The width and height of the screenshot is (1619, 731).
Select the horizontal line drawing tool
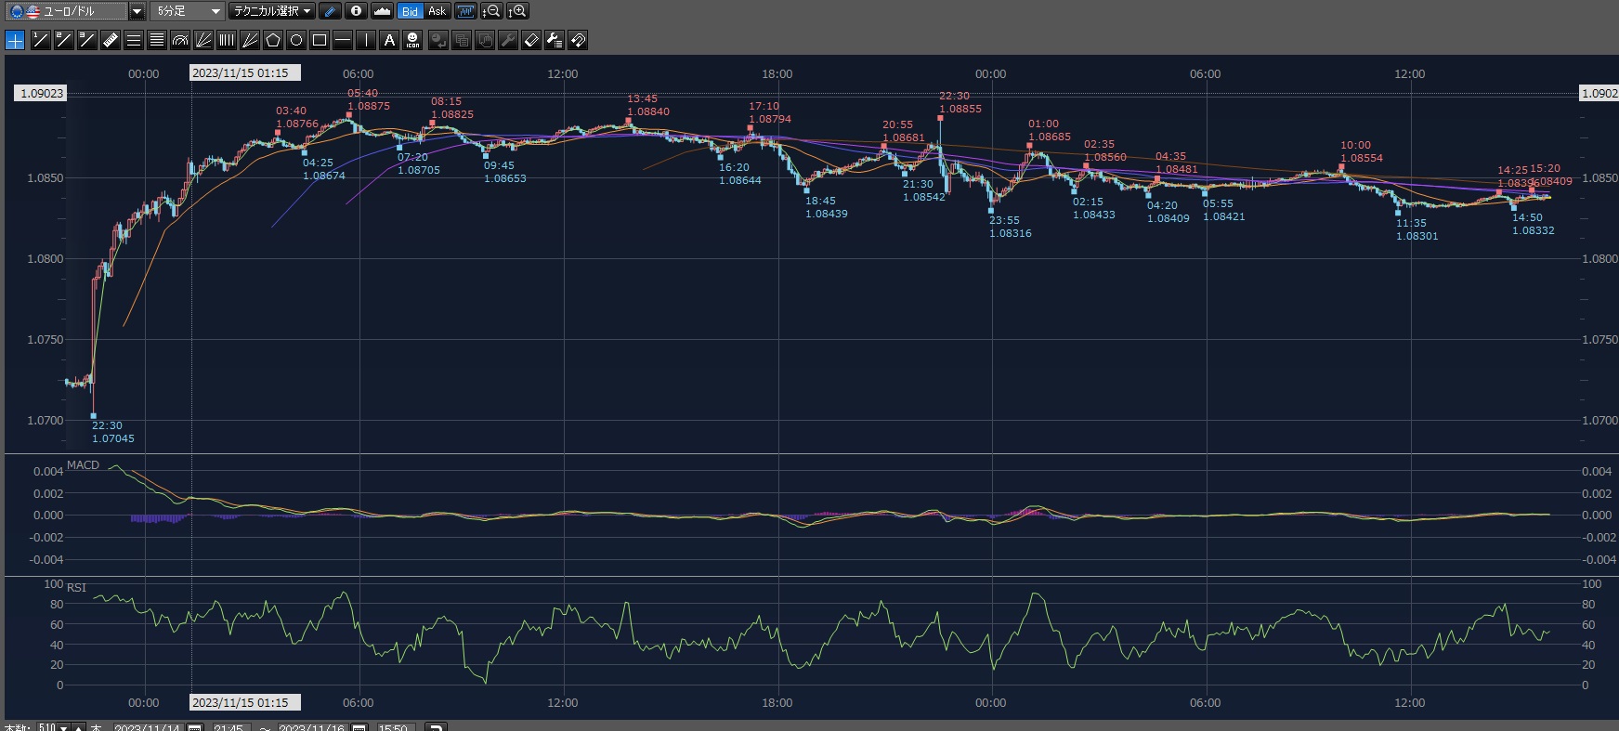[343, 40]
